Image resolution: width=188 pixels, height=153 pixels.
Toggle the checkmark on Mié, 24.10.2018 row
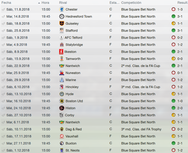(x=3, y=108)
